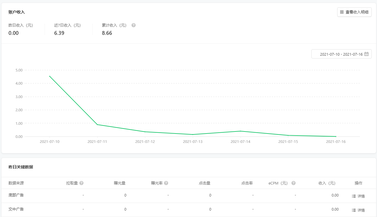This screenshot has width=377, height=217.
Task: Select the chart point at 2021-07-16
Action: pyautogui.click(x=336, y=136)
